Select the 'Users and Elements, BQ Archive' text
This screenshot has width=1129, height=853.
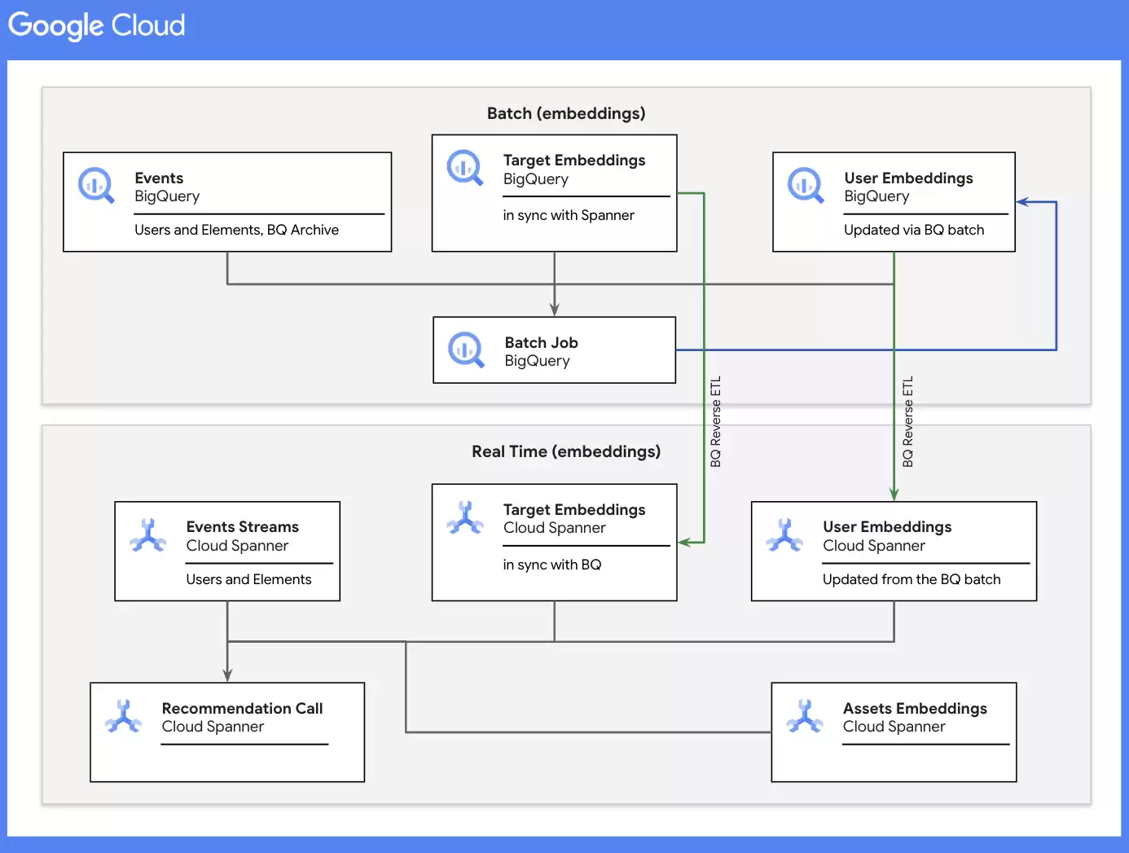pyautogui.click(x=236, y=230)
